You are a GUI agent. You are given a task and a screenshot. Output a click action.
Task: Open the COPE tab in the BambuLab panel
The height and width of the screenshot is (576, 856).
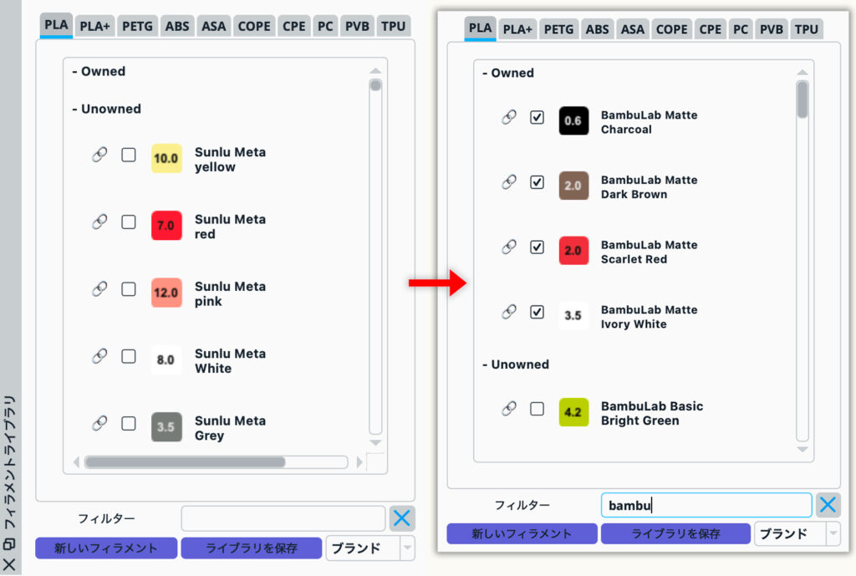[x=671, y=29]
